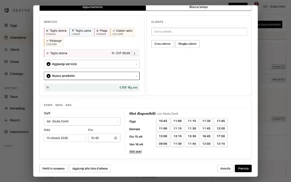
Task: Select the Colore radici service chip
Action: tap(123, 32)
